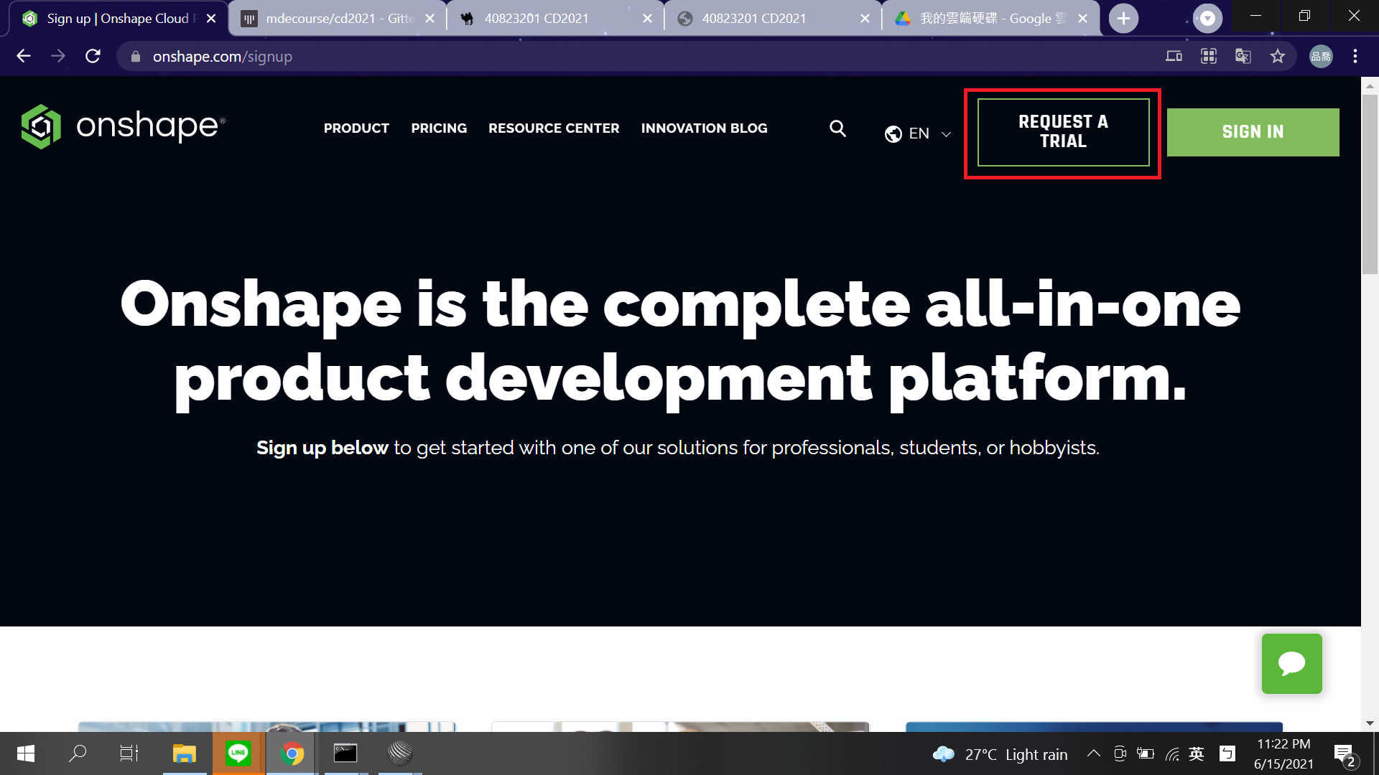The image size is (1379, 775).
Task: Click the scrollbar down arrow
Action: click(1370, 723)
